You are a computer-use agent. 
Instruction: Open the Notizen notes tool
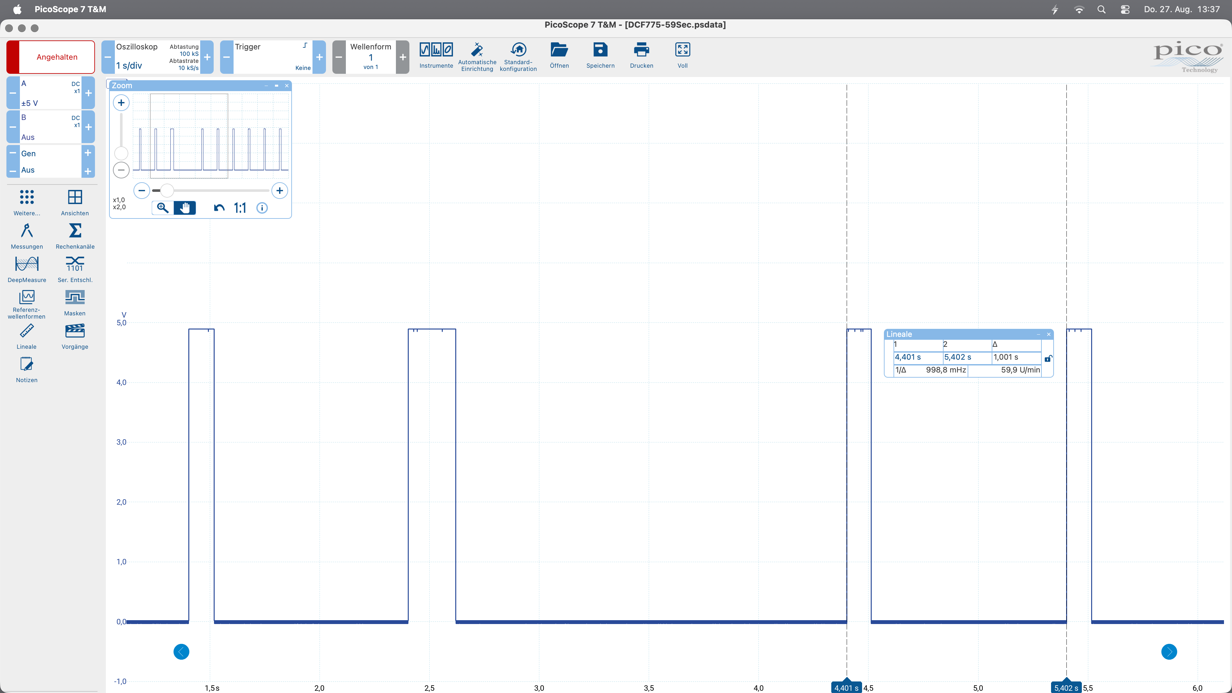(x=27, y=370)
